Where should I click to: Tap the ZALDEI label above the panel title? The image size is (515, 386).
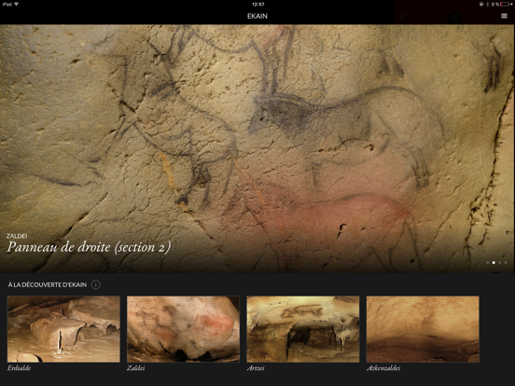pos(17,236)
